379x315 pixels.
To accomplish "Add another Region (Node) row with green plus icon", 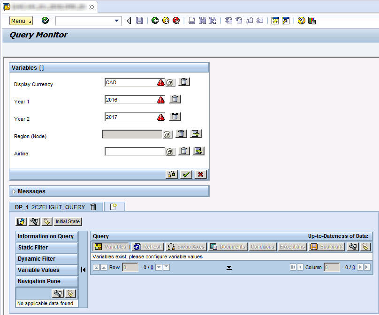I will 196,134.
